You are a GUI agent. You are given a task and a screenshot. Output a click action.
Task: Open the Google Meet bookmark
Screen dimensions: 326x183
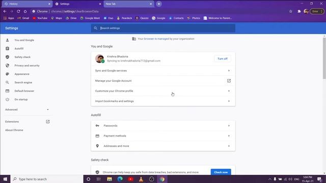tap(90, 18)
